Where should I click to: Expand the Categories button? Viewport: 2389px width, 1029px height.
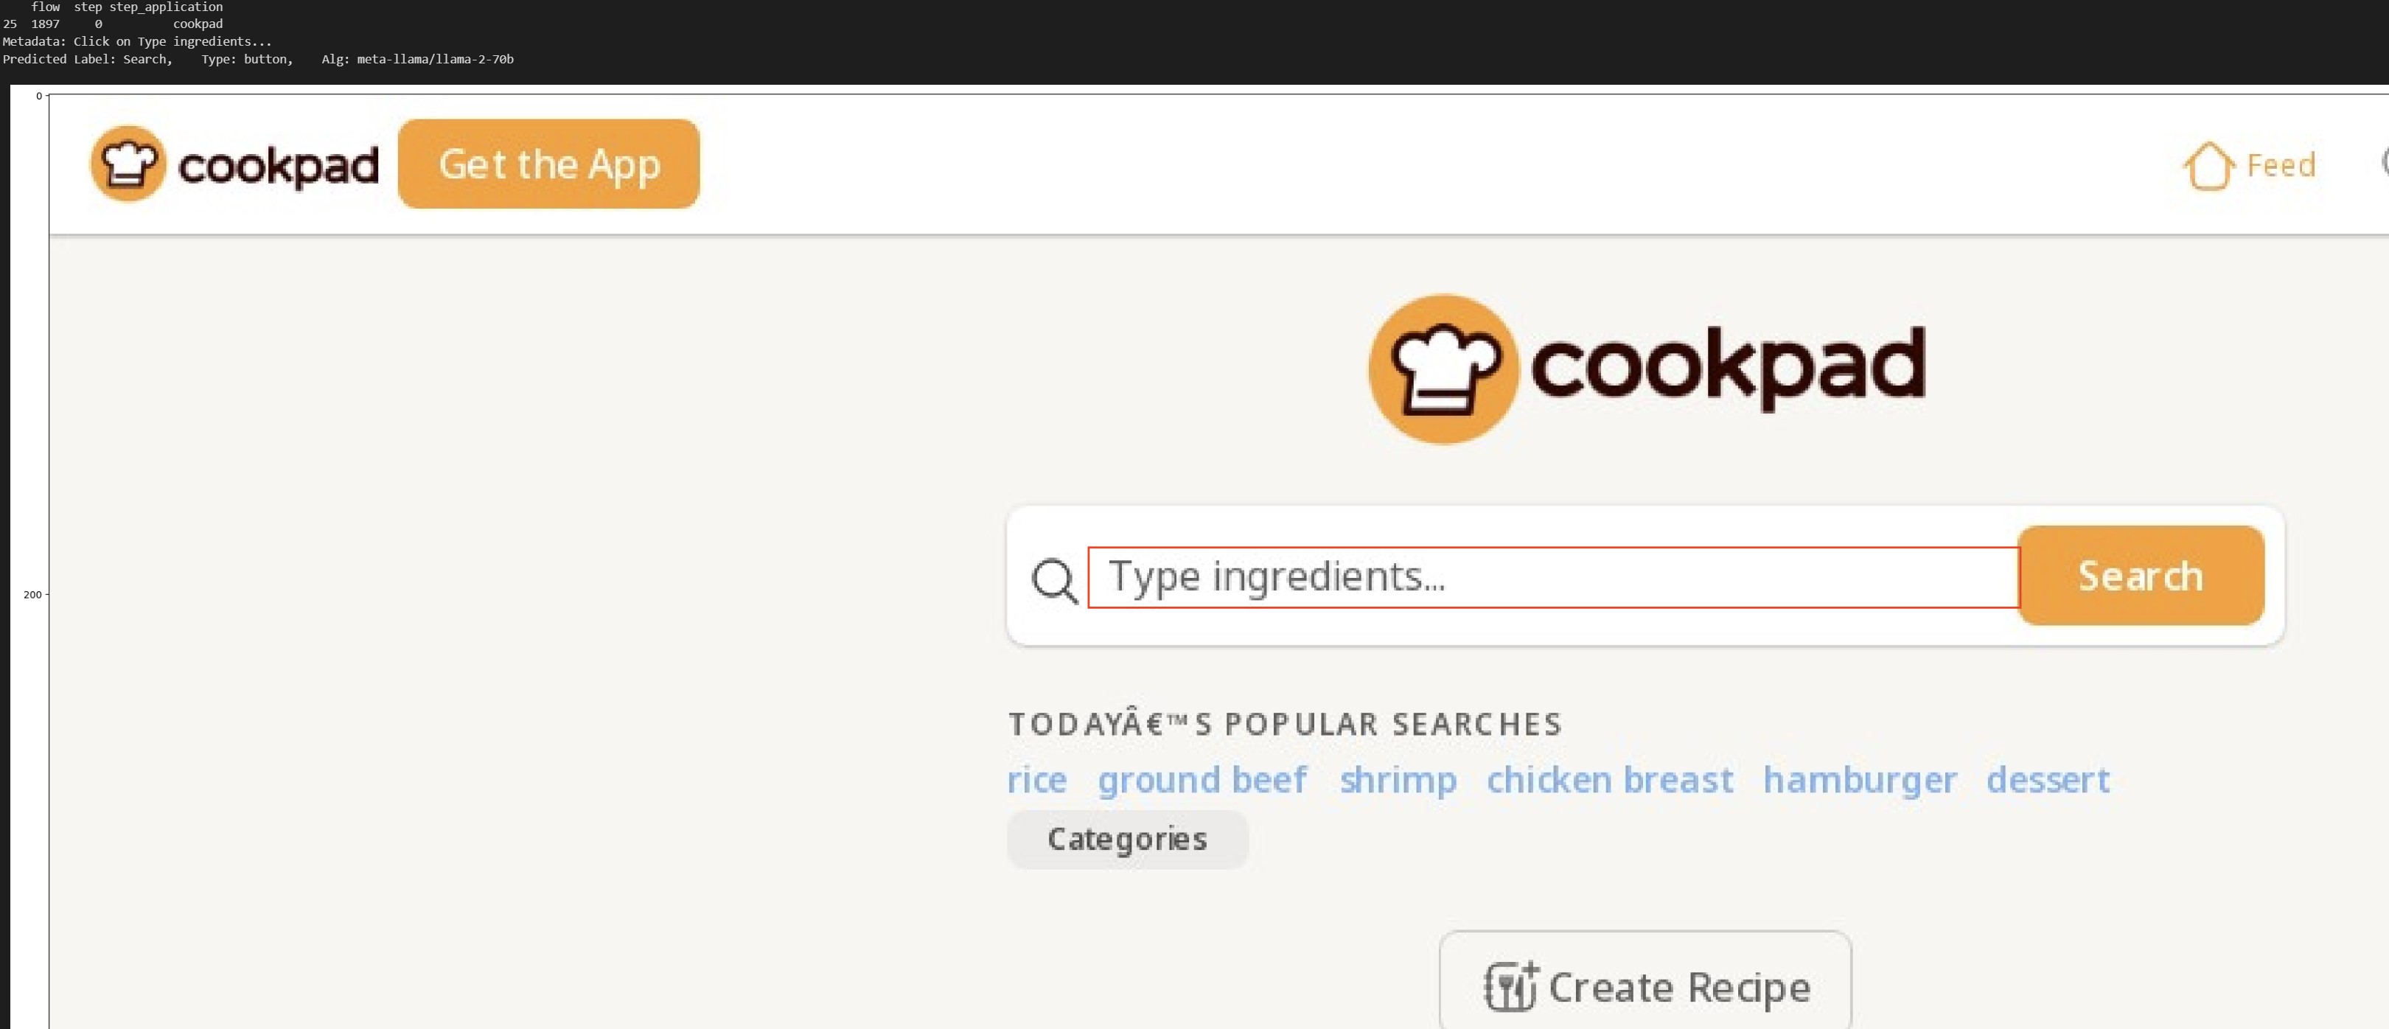(x=1127, y=839)
